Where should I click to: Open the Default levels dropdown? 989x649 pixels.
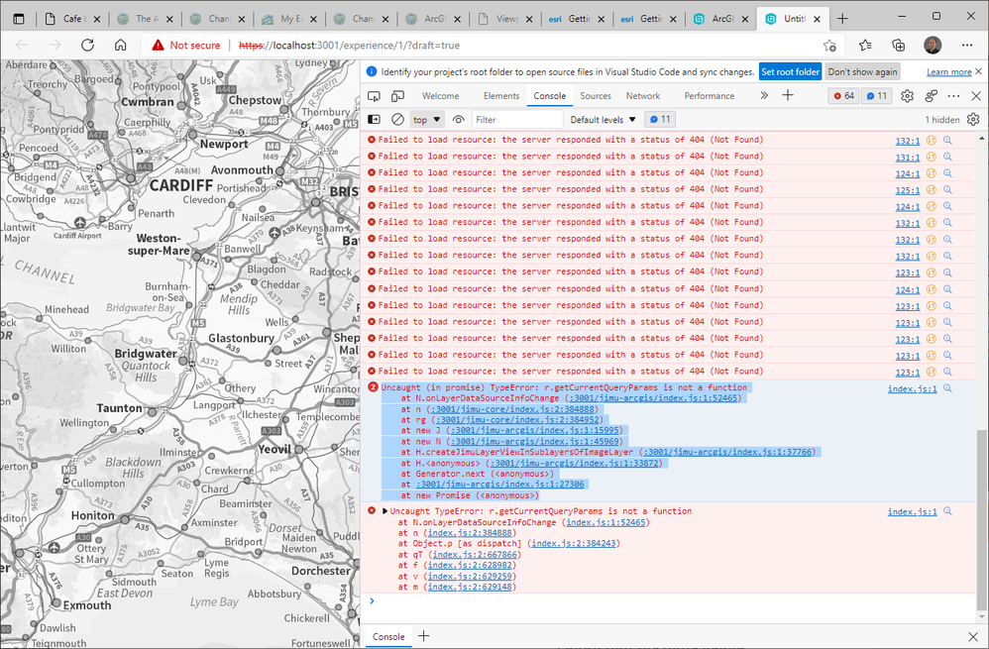(603, 119)
